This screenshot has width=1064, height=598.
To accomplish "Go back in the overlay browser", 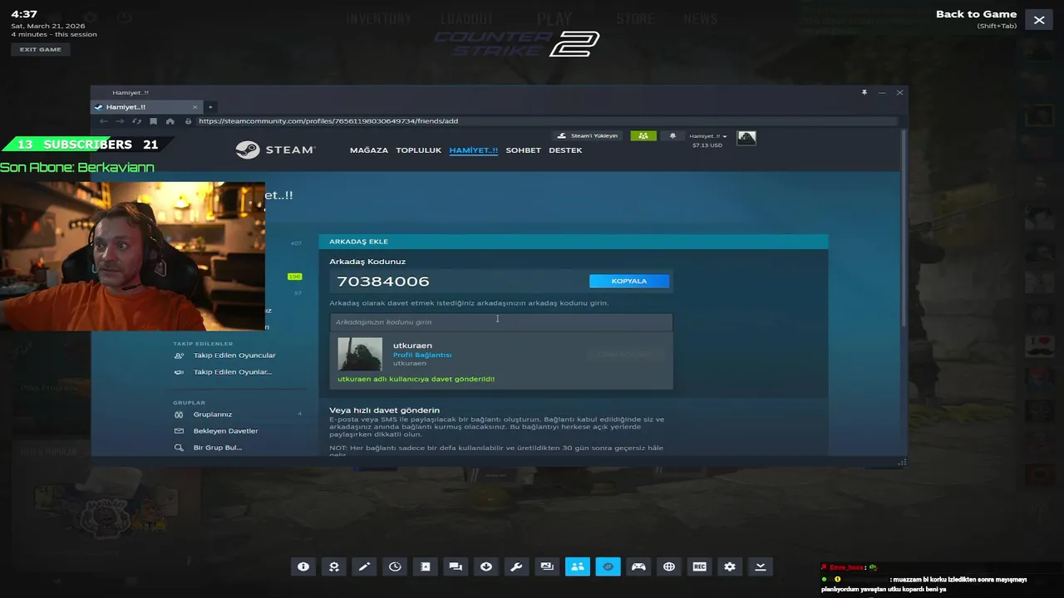I will coord(104,121).
